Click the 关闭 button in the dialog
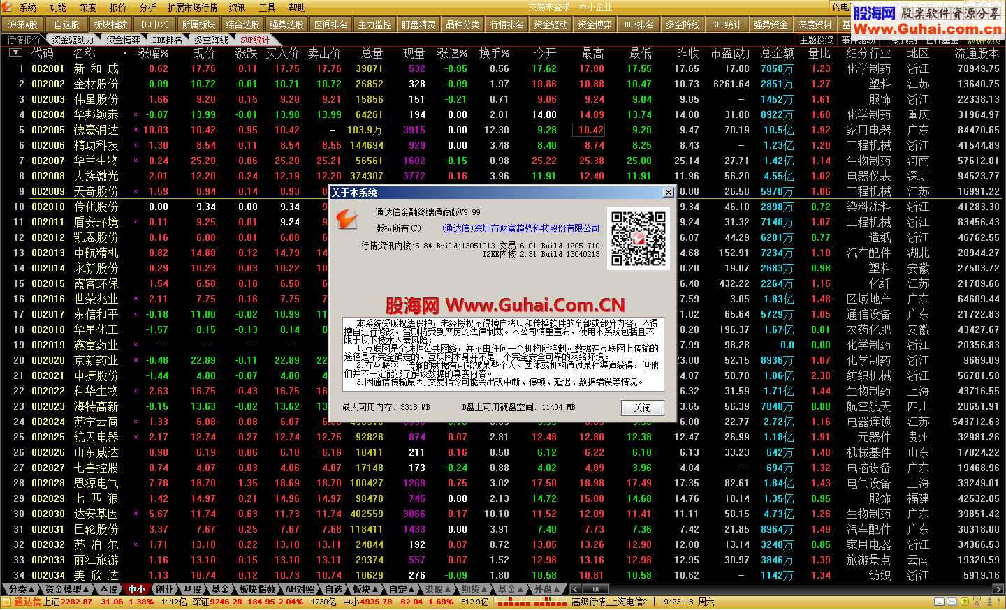Viewport: 1006px width, 610px height. coord(643,408)
